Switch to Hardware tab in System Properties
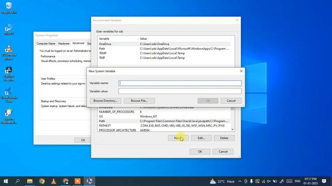 [x=64, y=43]
